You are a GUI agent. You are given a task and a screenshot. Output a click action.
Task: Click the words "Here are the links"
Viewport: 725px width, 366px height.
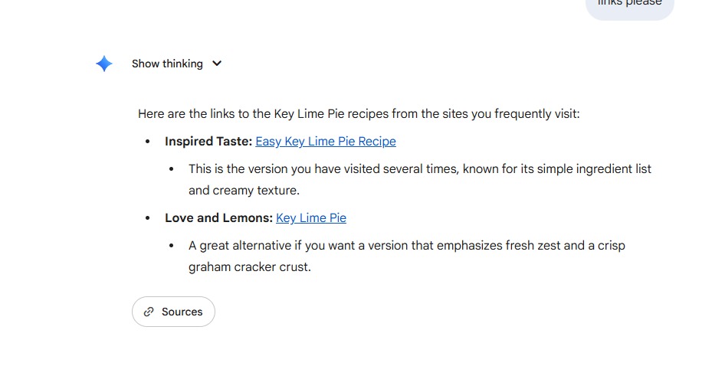pos(185,114)
